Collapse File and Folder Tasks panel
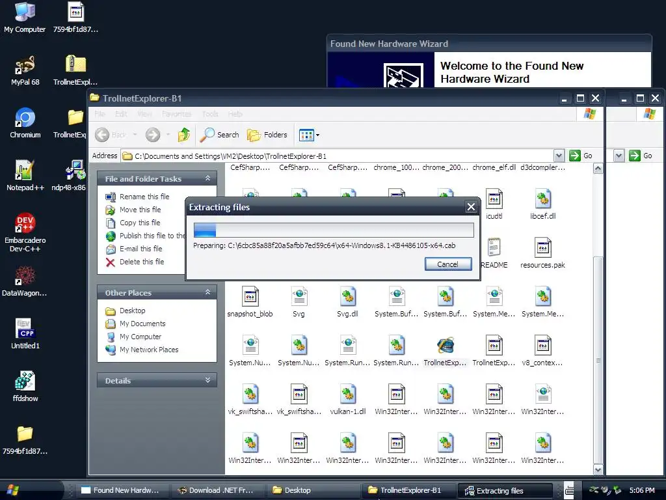This screenshot has width=666, height=500. pos(207,178)
